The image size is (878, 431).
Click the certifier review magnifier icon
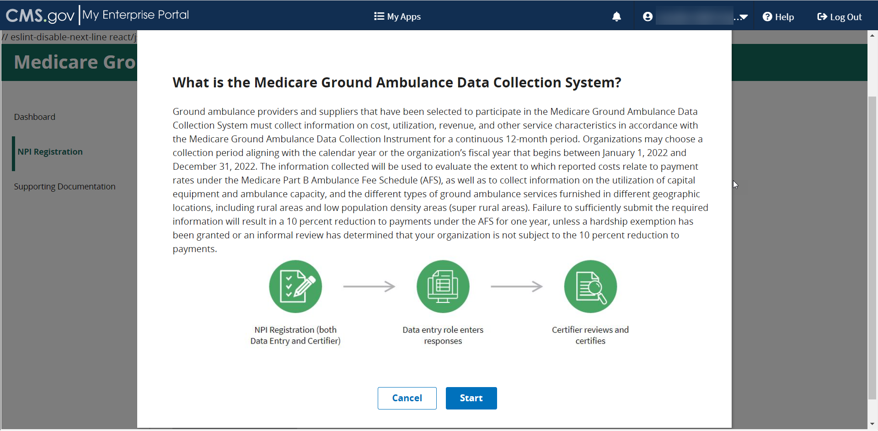tap(590, 286)
